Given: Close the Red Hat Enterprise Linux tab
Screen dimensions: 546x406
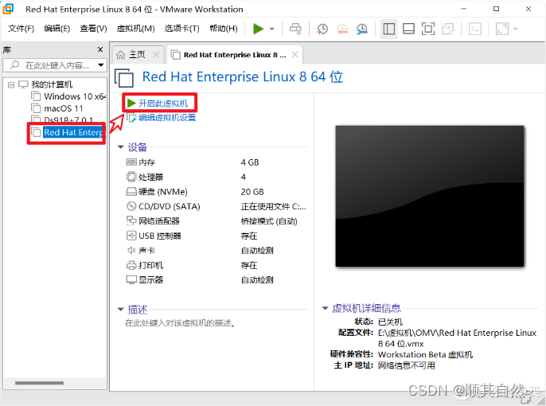Looking at the screenshot, I should tap(295, 54).
